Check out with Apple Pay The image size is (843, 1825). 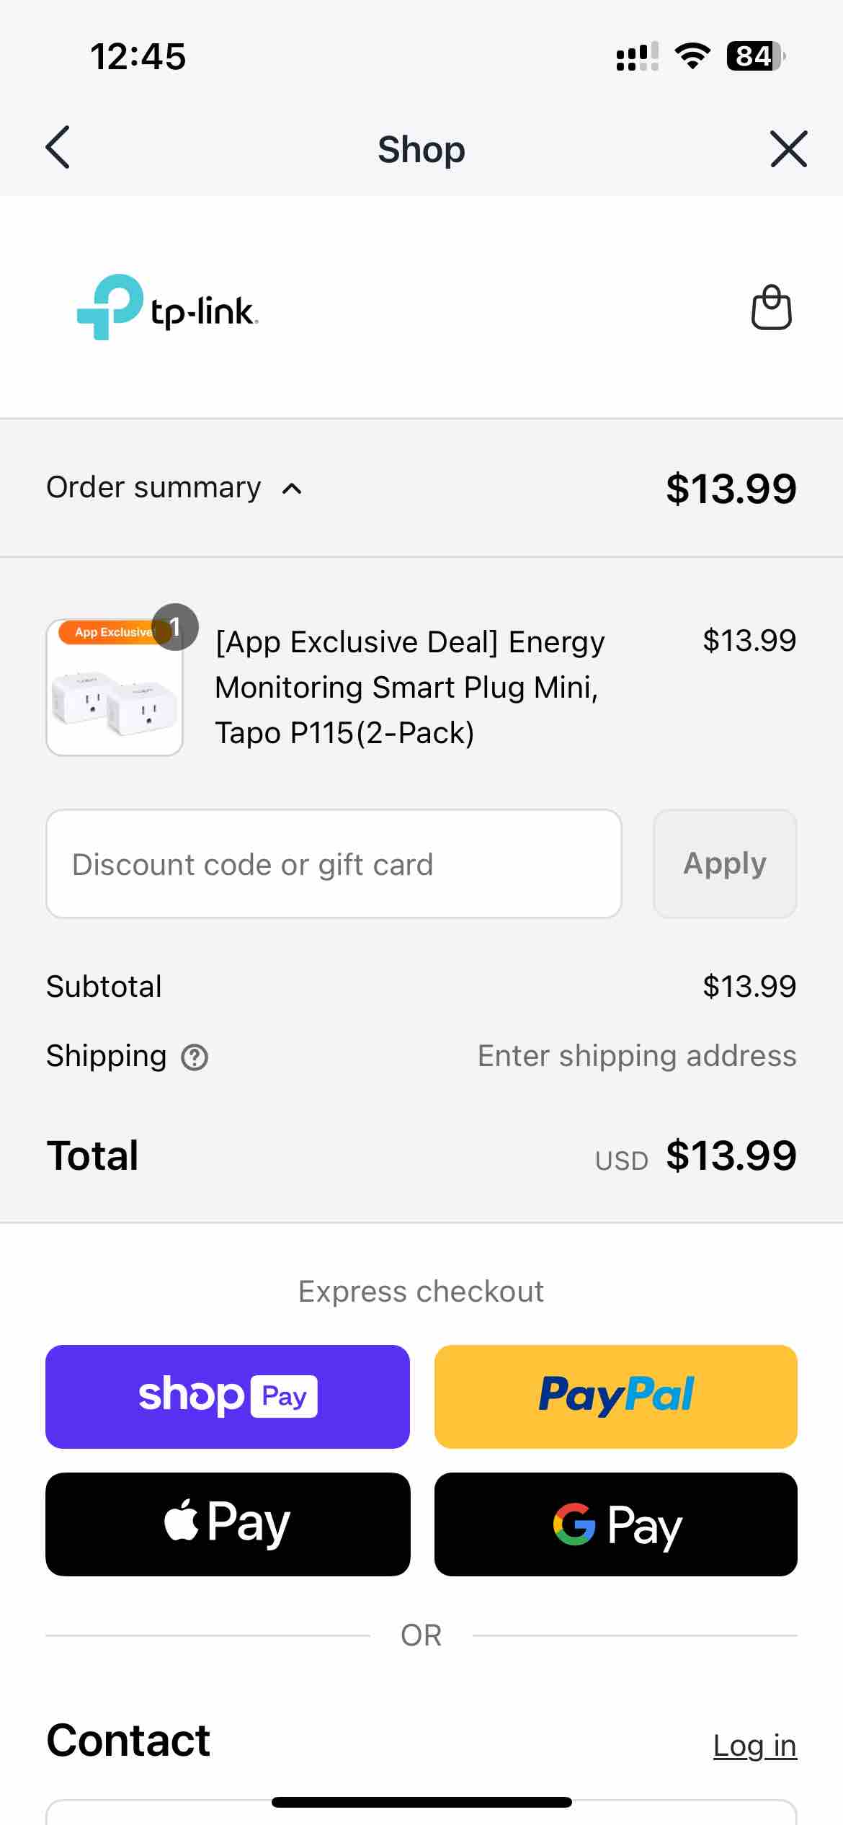[228, 1524]
